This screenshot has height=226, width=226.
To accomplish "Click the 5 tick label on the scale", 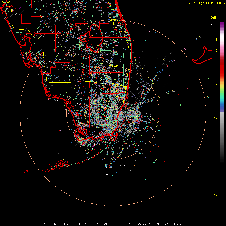I will click(x=217, y=50).
